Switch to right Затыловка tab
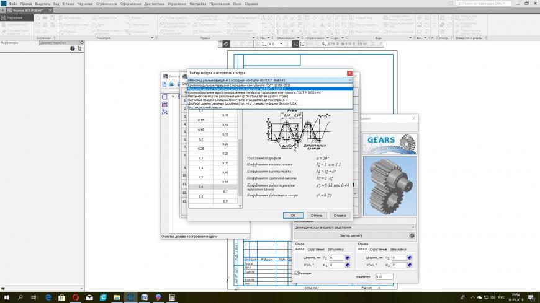The width and height of the screenshot is (540, 303). [x=397, y=249]
